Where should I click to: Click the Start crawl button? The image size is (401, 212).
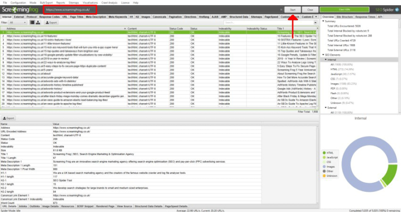[x=292, y=10]
